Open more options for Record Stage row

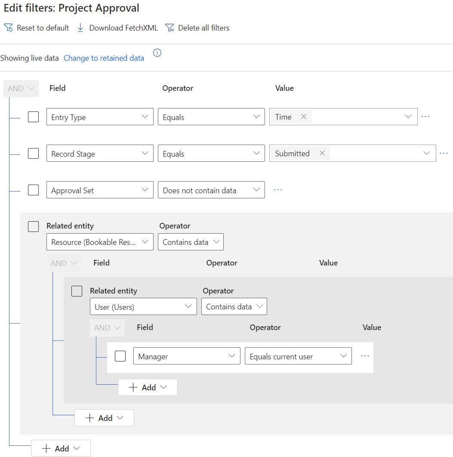pos(444,153)
